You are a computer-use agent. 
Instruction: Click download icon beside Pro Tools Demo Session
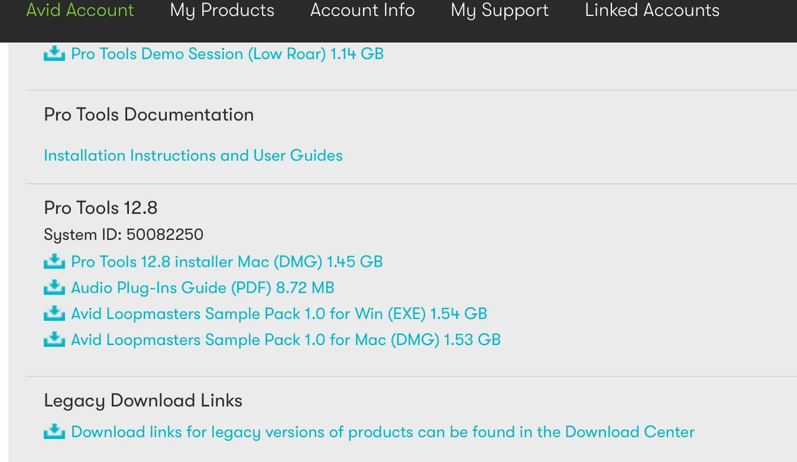[x=54, y=54]
